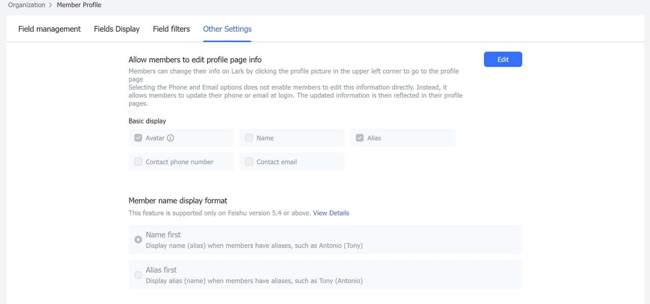650x304 pixels.
Task: Open the Field management tab
Action: (x=49, y=29)
